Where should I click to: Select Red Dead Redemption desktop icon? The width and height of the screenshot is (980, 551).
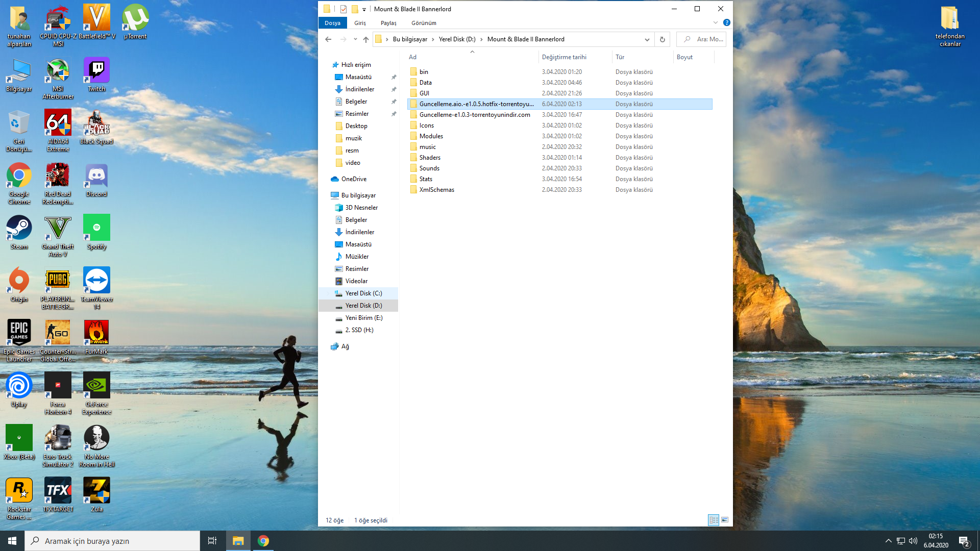58,183
